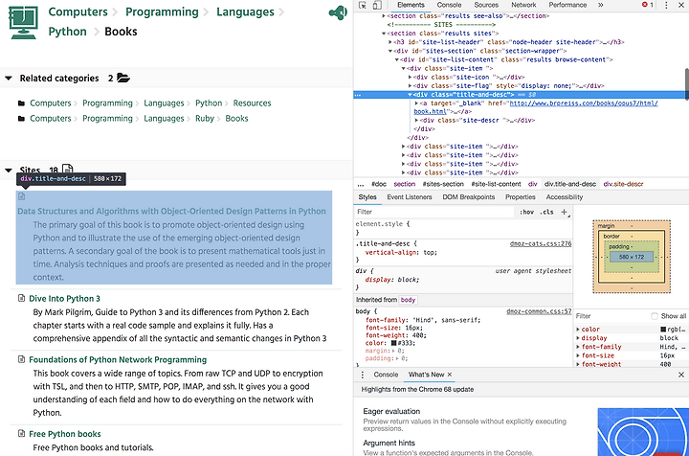Select the drawer Console tab
Viewport: 689px width, 456px height.
click(x=386, y=375)
